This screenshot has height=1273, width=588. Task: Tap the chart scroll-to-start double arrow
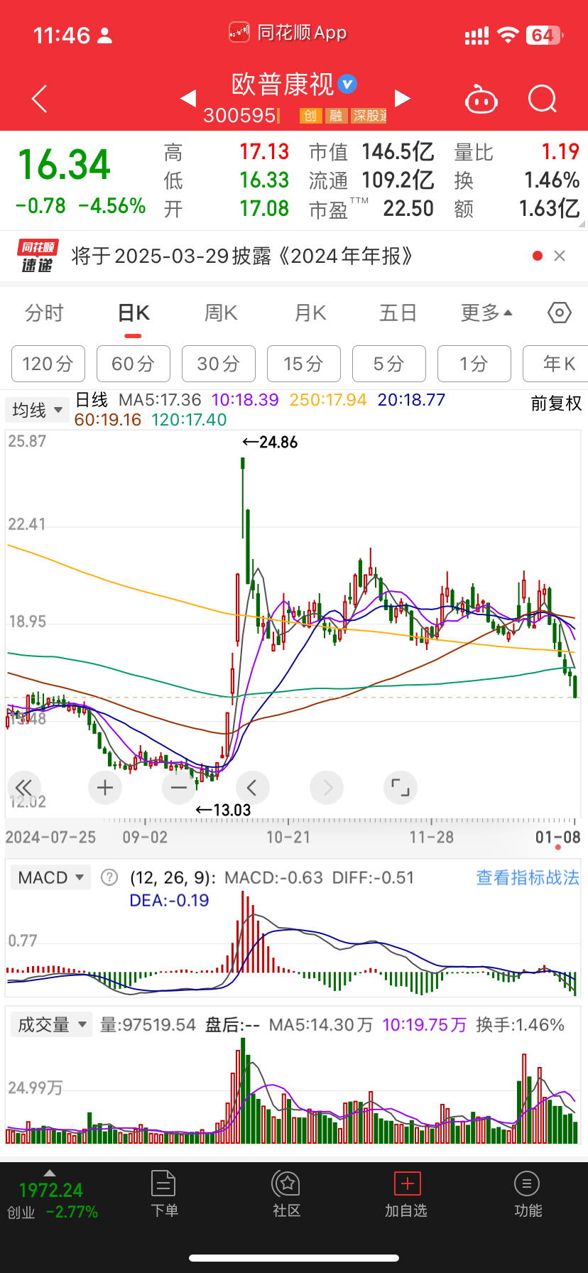click(23, 787)
